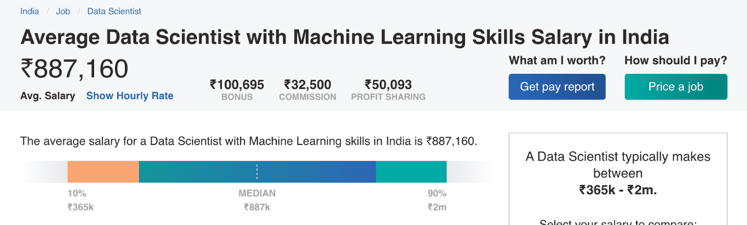The width and height of the screenshot is (747, 225).
Task: Click the How should I pay? heading
Action: pos(676,61)
